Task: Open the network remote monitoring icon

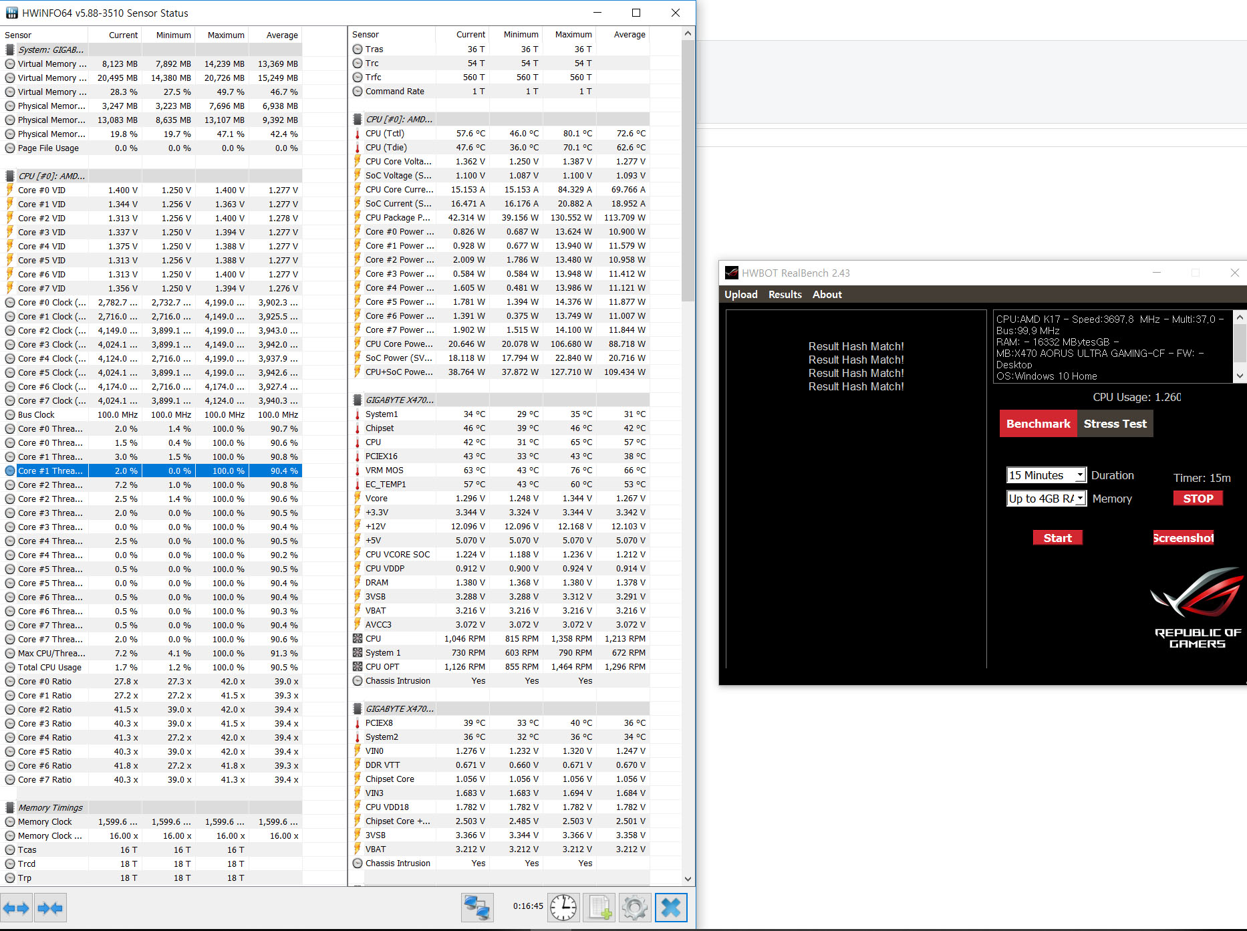Action: pyautogui.click(x=477, y=908)
